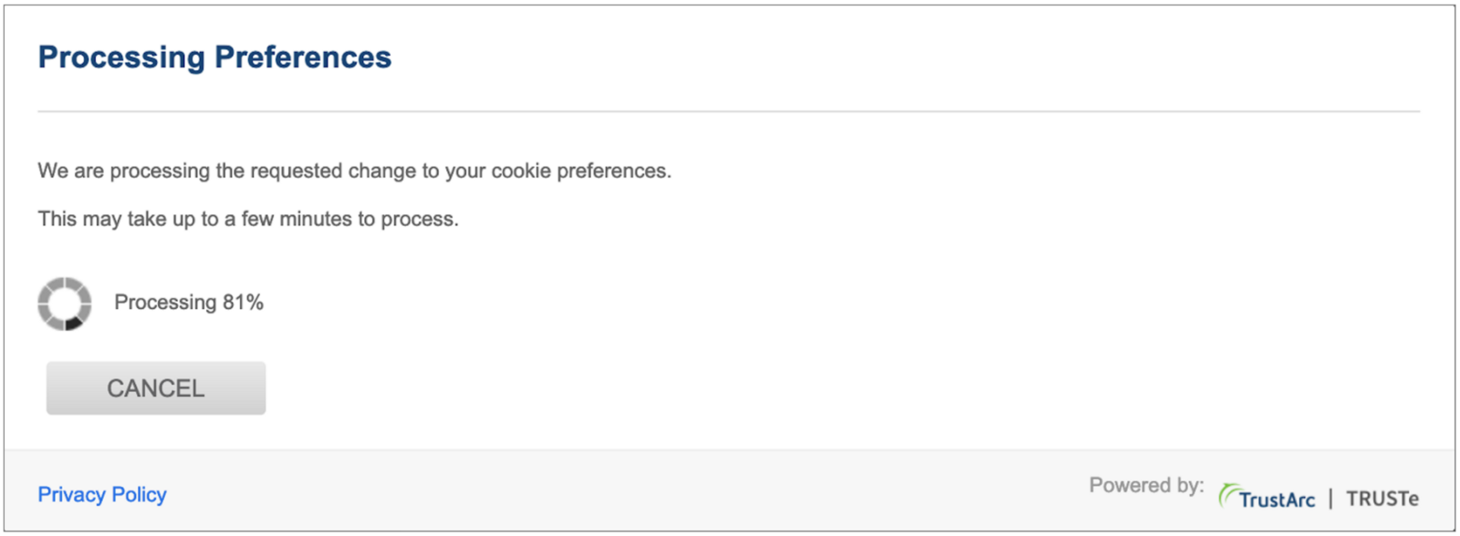Select the Processing Preferences heading
This screenshot has height=536, width=1460.
coord(214,57)
